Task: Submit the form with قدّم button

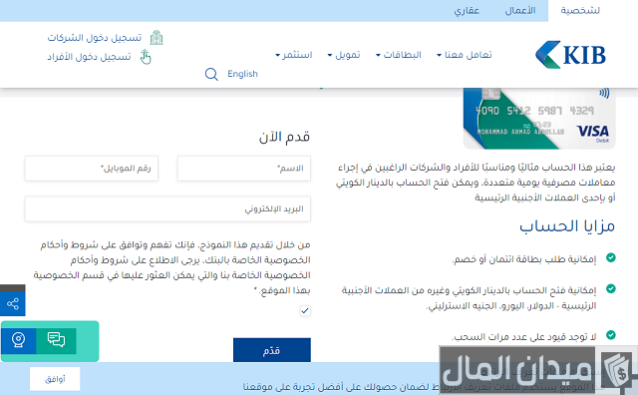Action: 272,350
